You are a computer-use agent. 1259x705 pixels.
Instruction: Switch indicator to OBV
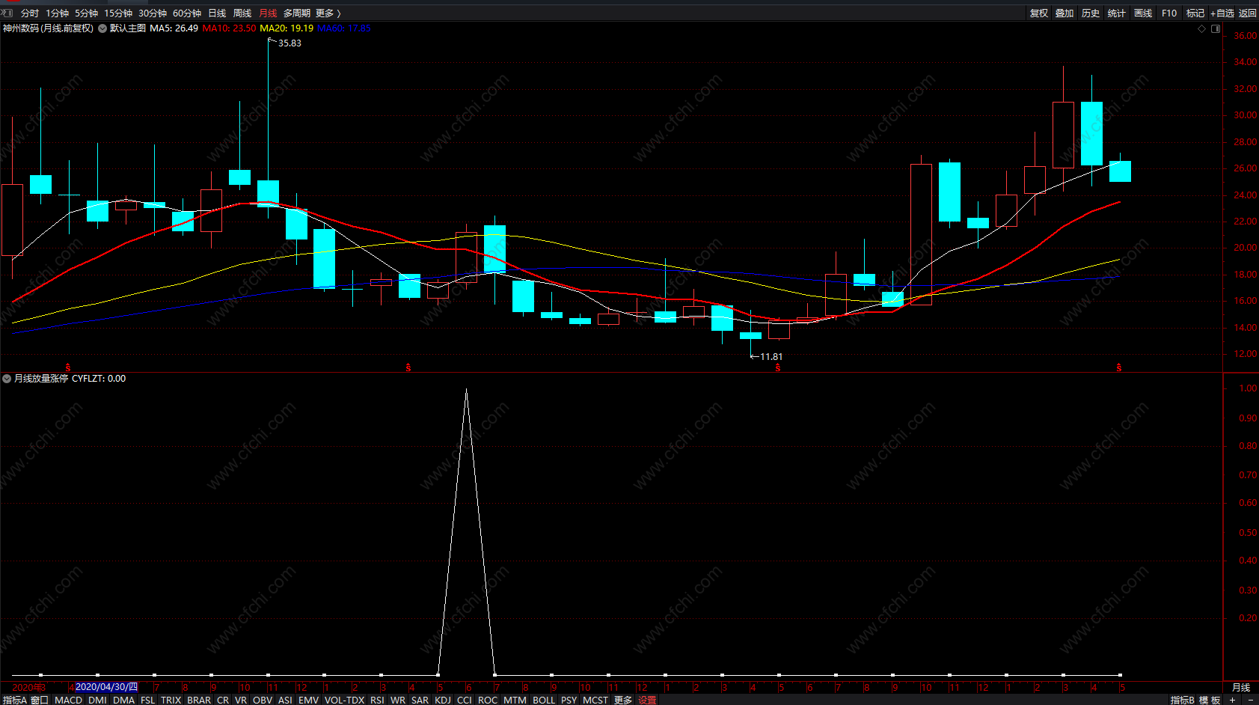(263, 700)
